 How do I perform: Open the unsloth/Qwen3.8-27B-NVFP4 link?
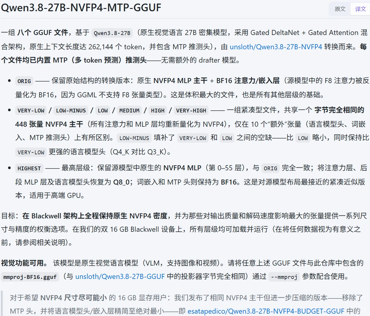(276, 47)
